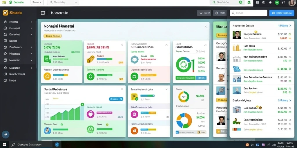297x148 pixels.
Task: Click the blue, orange and green donut chart
Action: [x=184, y=121]
